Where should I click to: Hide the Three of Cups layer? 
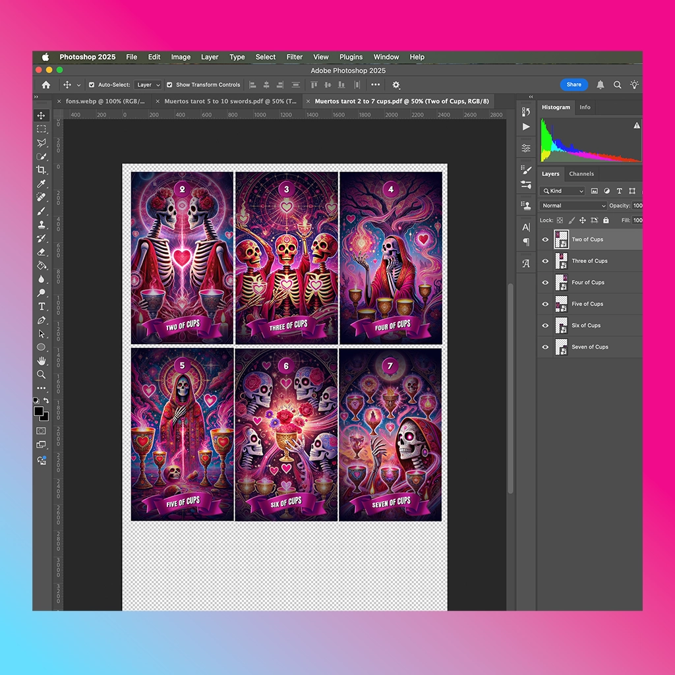[545, 261]
